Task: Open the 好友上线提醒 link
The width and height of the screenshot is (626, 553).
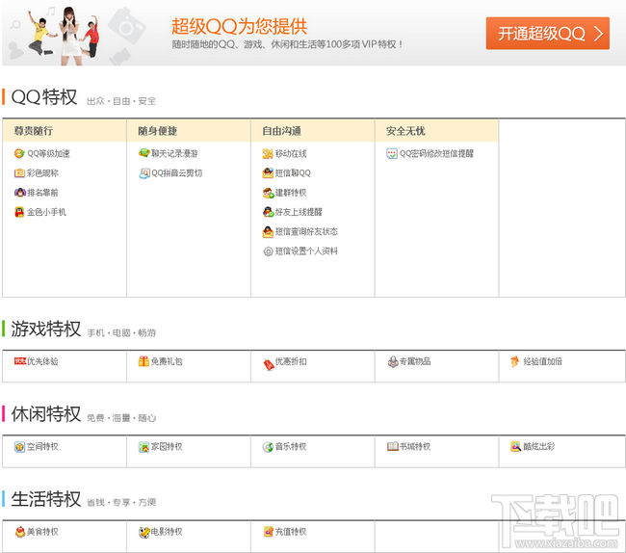Action: [x=299, y=212]
